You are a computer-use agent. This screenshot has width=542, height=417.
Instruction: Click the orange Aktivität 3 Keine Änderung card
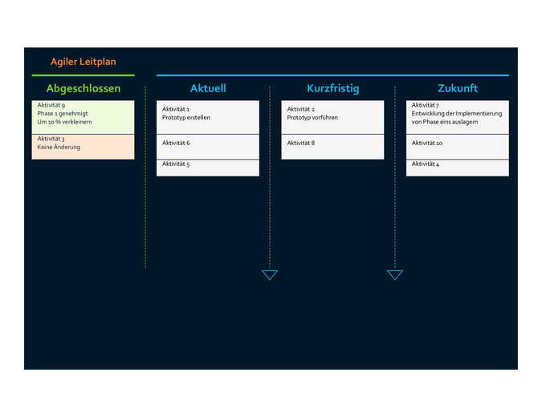(83, 147)
